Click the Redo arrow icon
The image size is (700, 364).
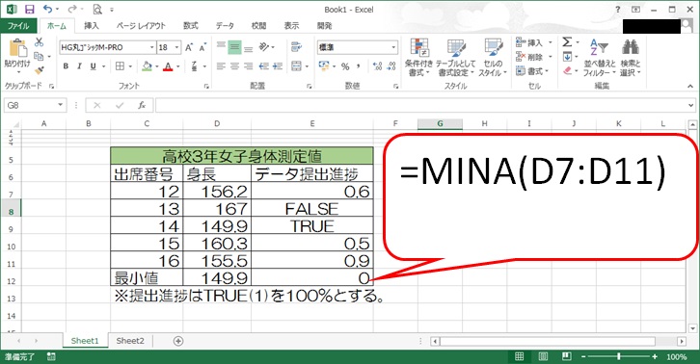coord(72,9)
